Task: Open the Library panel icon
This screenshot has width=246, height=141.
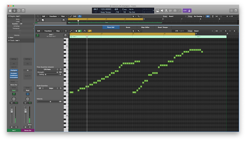Action: pos(10,11)
